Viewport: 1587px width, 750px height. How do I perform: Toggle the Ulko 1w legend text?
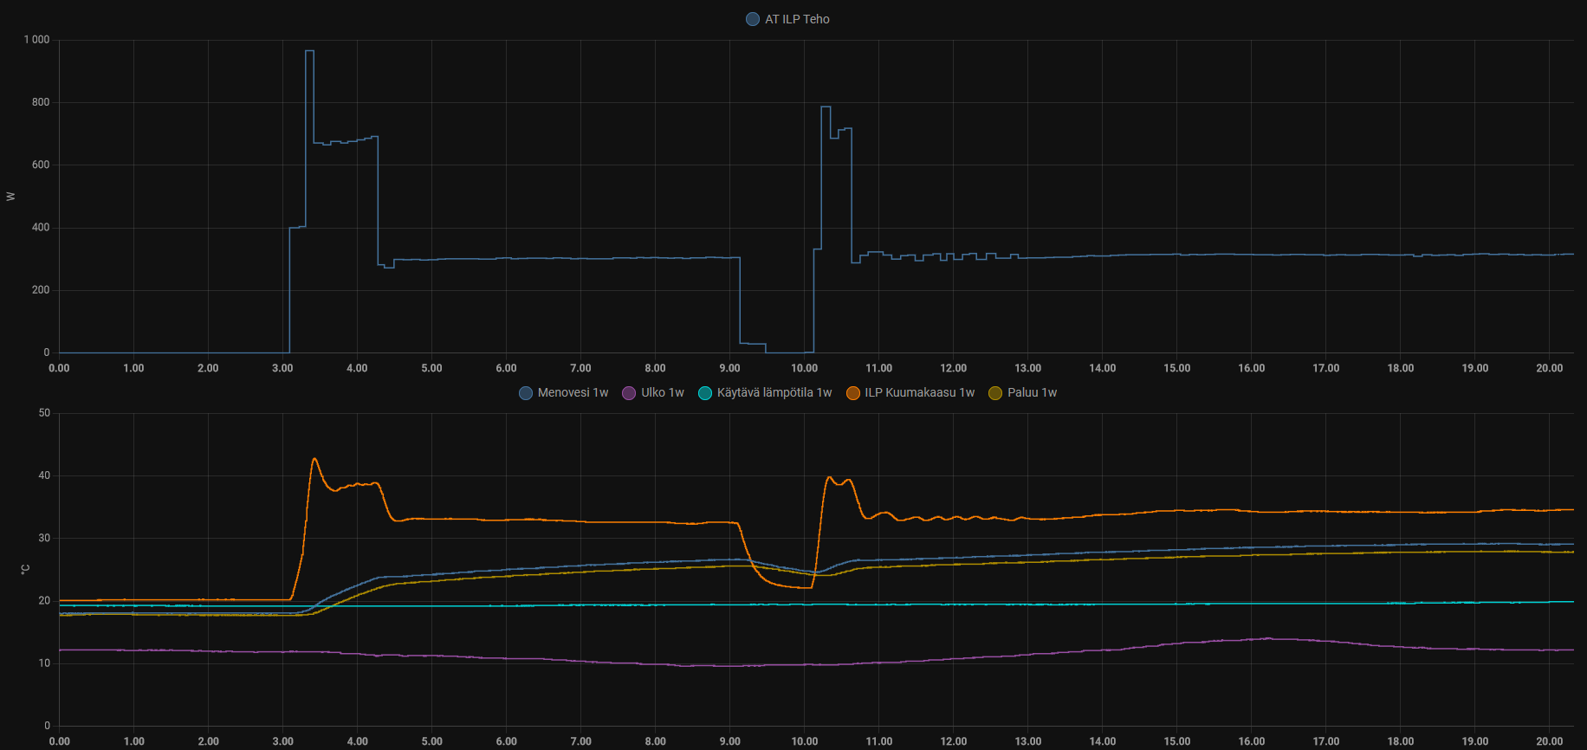coord(662,393)
